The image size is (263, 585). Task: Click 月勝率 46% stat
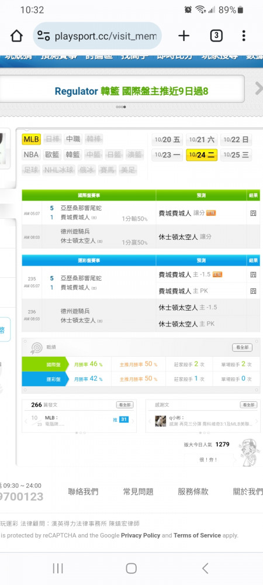tap(88, 364)
